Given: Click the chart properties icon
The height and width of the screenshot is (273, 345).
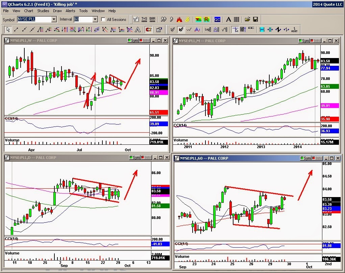Looking at the screenshot, I should [159, 29].
